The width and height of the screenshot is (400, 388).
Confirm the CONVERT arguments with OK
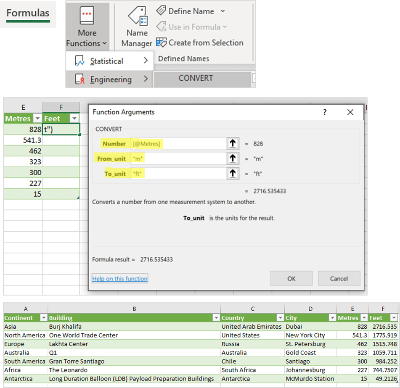click(x=291, y=279)
